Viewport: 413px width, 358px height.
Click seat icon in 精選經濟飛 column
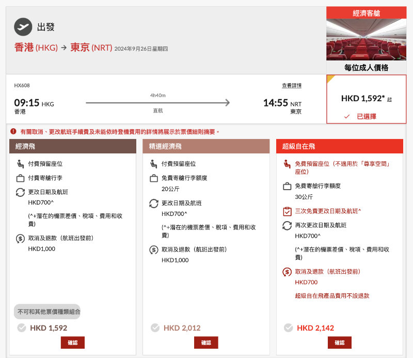tap(153, 164)
